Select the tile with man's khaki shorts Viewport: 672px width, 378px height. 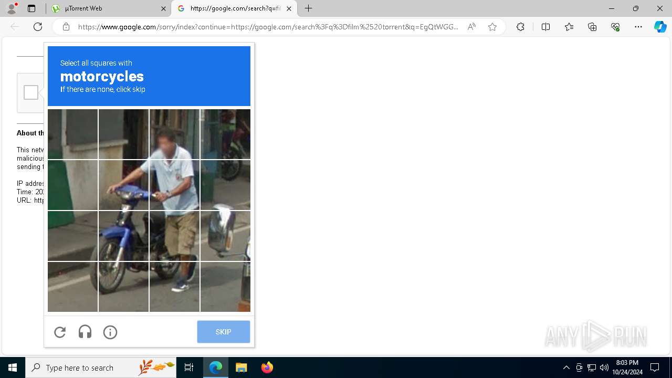(174, 236)
